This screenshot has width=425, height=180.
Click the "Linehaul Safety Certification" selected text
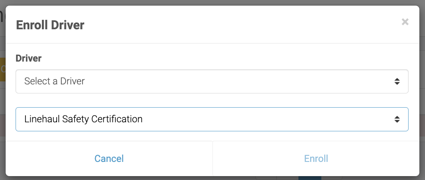[83, 119]
